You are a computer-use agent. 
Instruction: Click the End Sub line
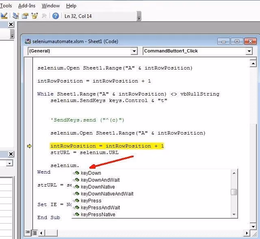[49, 217]
